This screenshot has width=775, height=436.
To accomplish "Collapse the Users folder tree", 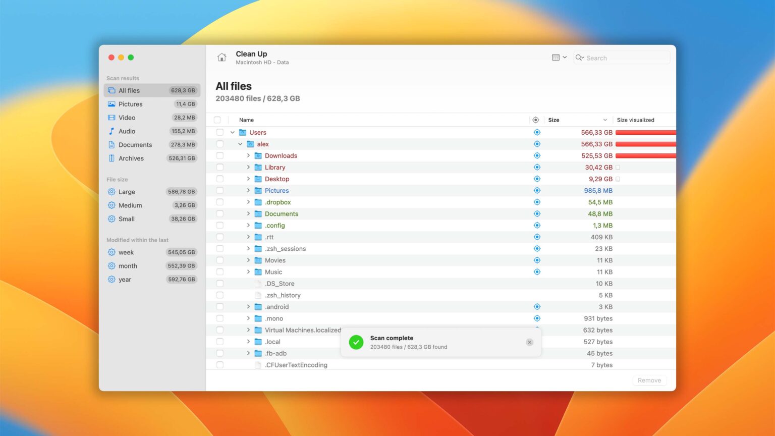I will pos(232,132).
